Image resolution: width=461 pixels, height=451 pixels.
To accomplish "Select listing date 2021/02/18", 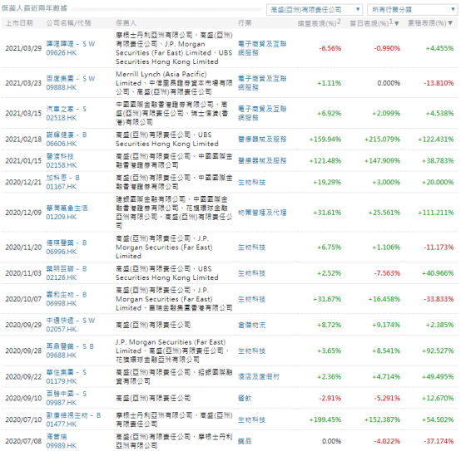I will pyautogui.click(x=23, y=139).
